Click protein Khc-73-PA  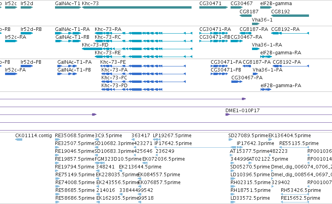pos(144,74)
